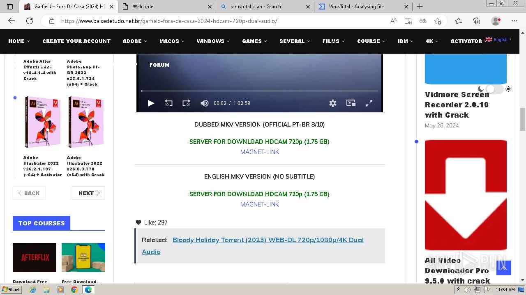Open the FORUM link

click(x=159, y=65)
